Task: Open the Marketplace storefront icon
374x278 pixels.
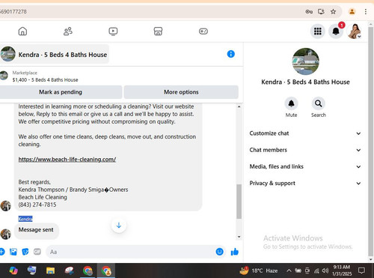Action: [x=158, y=31]
